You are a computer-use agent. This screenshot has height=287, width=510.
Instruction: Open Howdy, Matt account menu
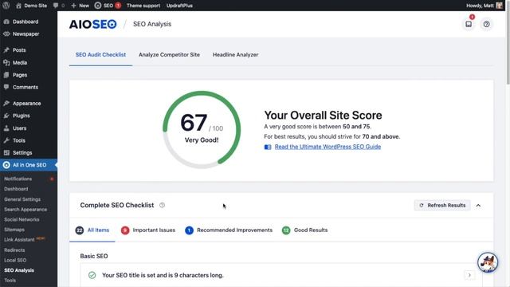pyautogui.click(x=480, y=6)
